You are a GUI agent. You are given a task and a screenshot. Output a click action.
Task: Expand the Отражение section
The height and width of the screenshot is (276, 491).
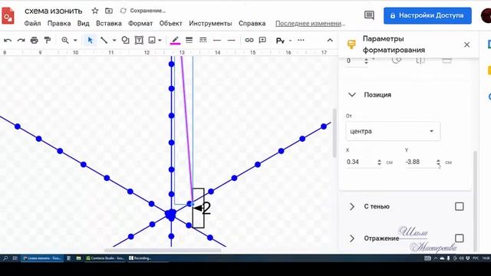[x=352, y=238]
